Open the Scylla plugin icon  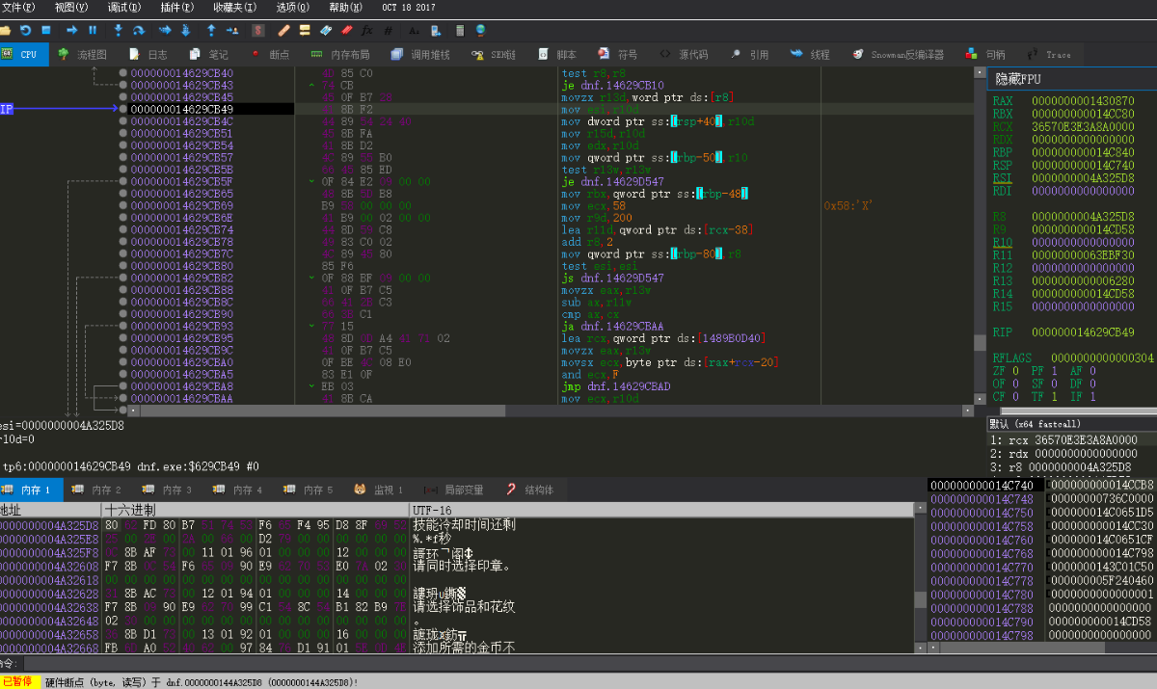257,30
